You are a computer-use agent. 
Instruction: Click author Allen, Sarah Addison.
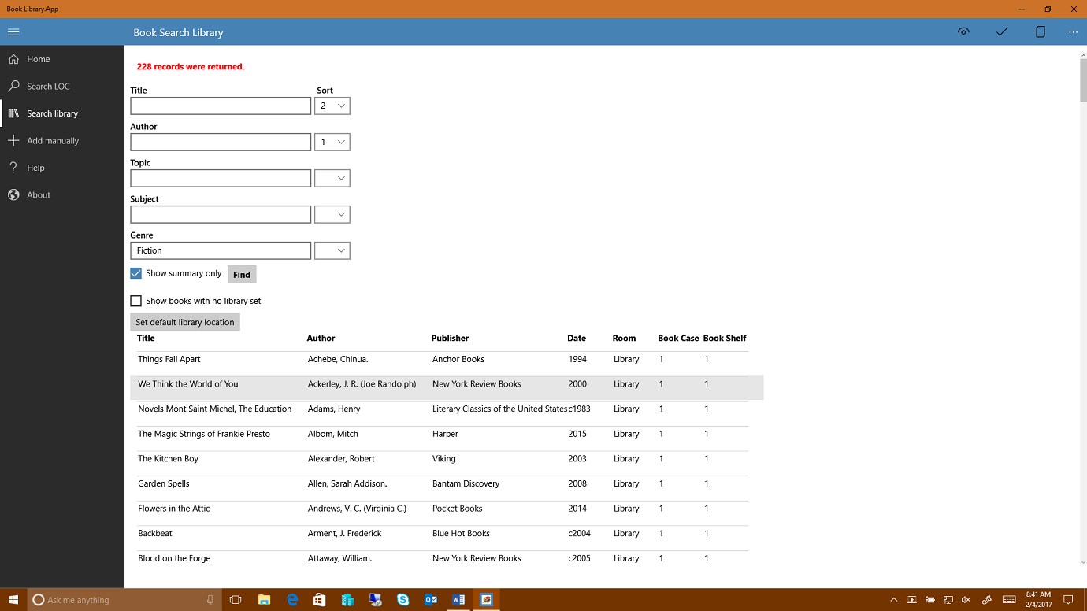tap(347, 483)
